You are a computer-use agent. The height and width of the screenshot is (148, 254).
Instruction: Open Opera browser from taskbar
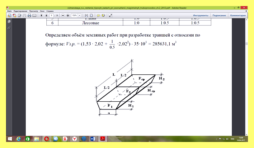(46, 139)
